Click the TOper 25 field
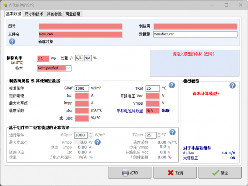 coord(151,135)
